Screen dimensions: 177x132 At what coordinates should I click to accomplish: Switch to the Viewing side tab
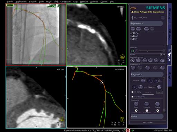point(169,13)
